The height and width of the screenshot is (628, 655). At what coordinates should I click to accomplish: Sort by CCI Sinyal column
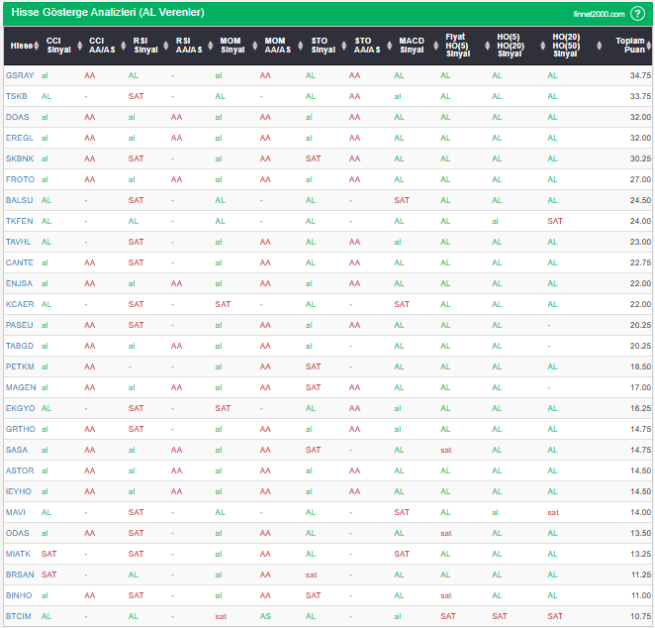59,46
